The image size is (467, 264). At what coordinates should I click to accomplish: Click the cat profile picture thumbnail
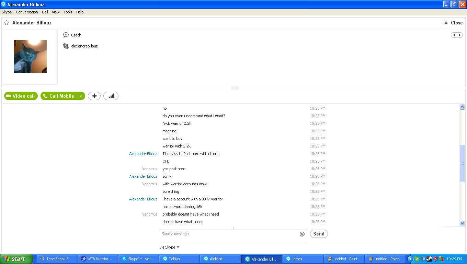30,57
